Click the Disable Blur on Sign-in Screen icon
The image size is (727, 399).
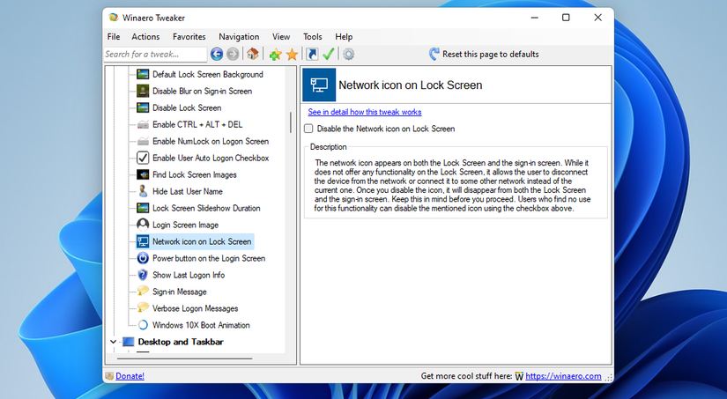tap(143, 91)
